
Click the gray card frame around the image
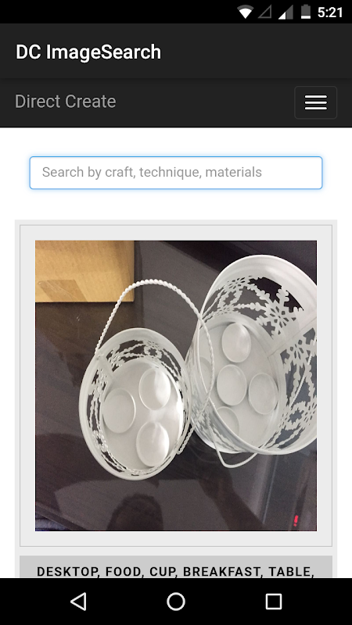[175, 385]
